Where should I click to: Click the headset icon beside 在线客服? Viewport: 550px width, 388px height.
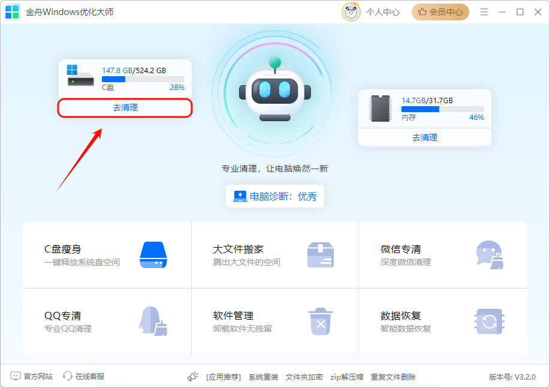point(67,376)
